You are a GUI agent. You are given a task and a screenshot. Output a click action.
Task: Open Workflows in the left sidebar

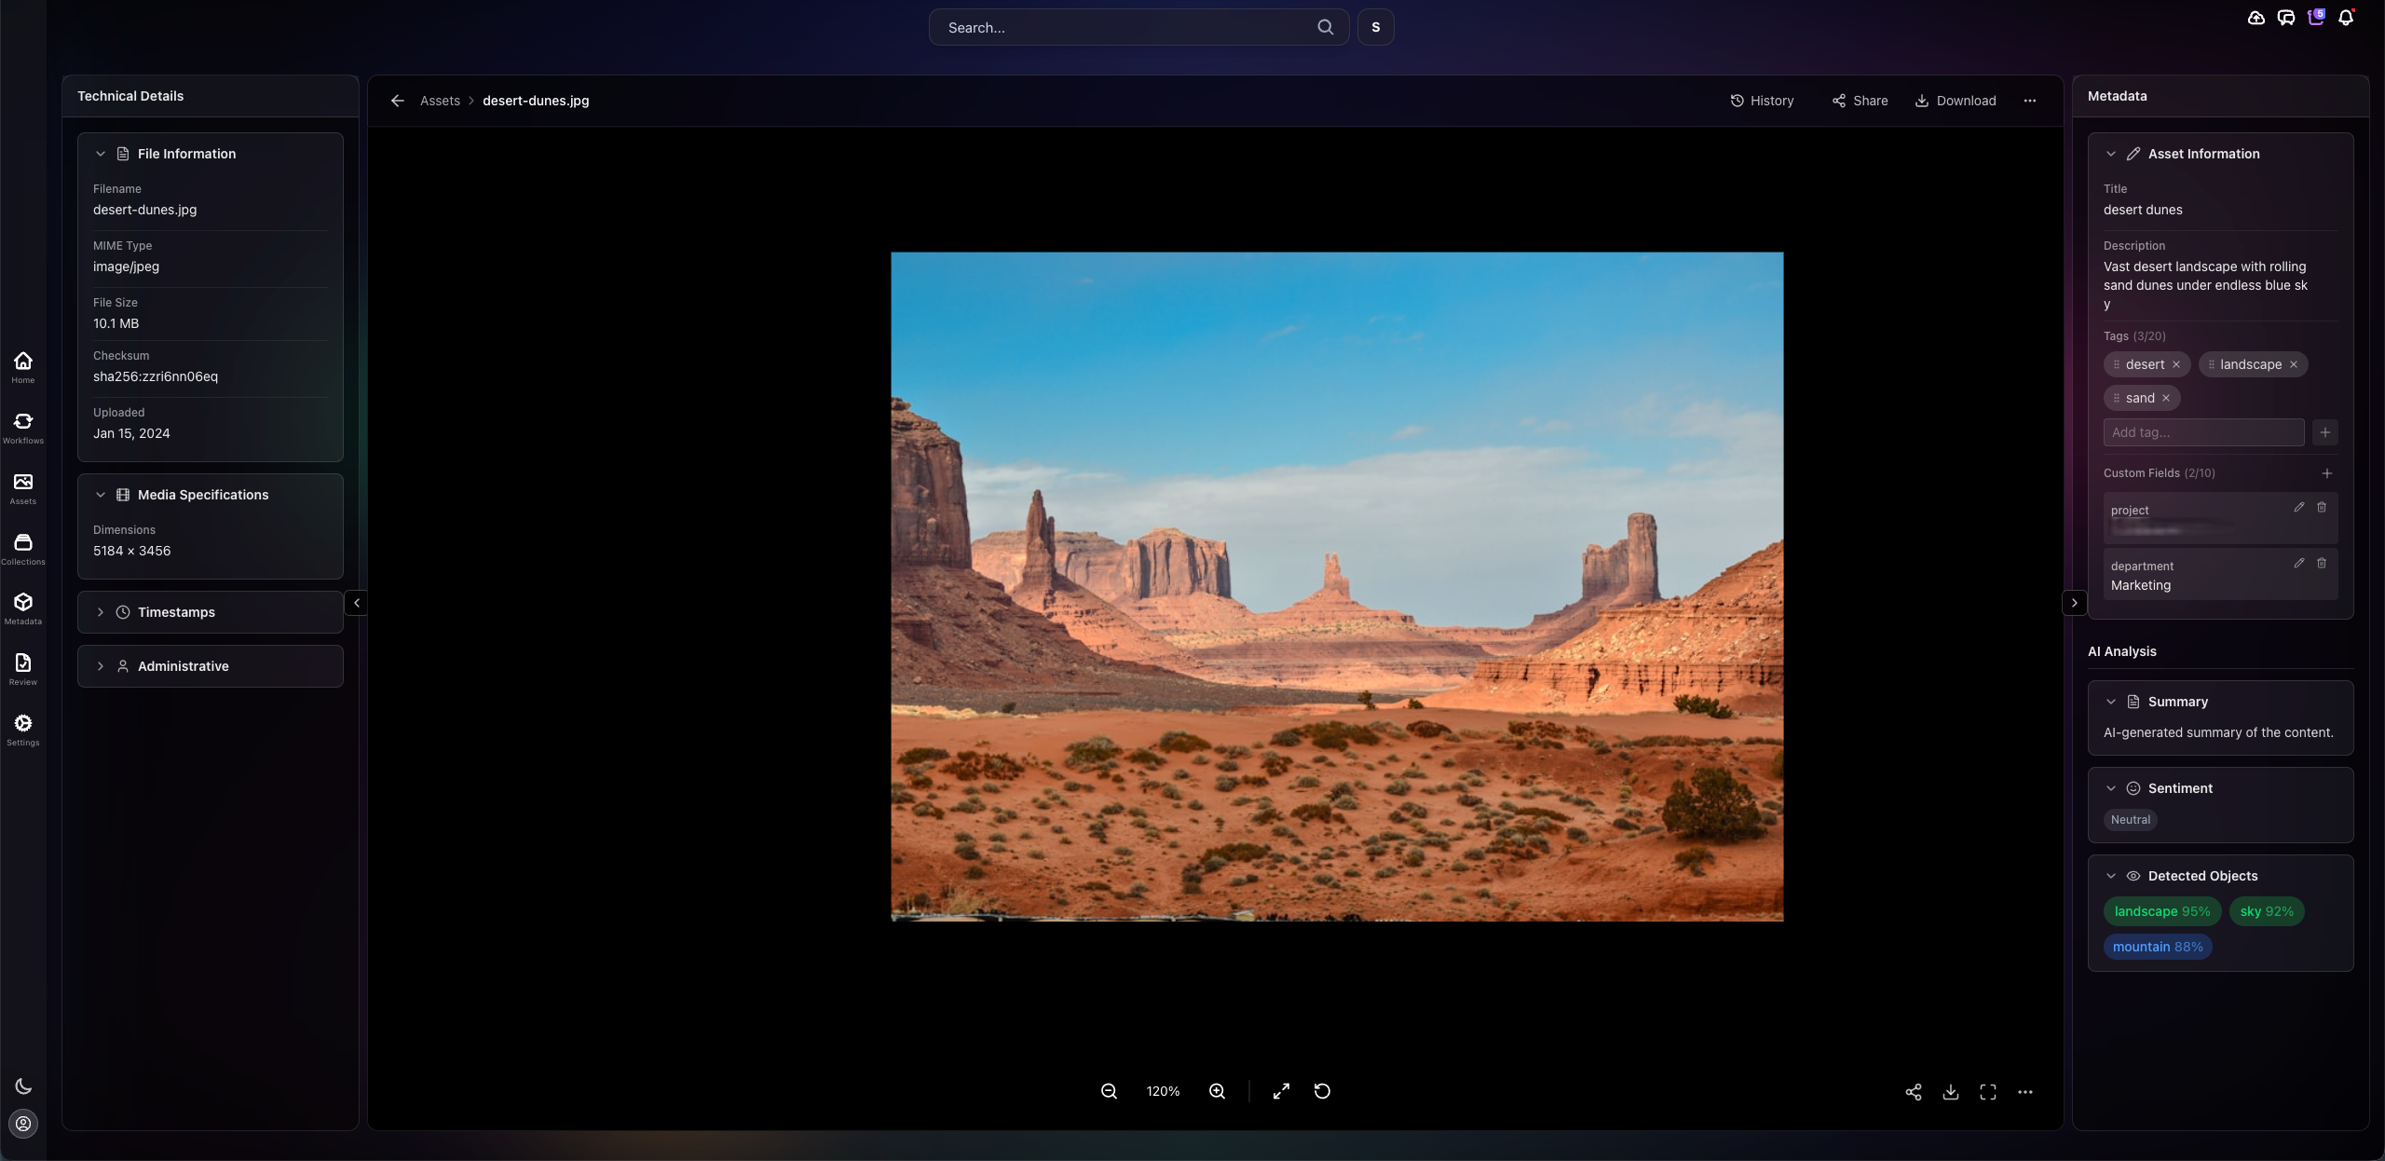(x=23, y=428)
